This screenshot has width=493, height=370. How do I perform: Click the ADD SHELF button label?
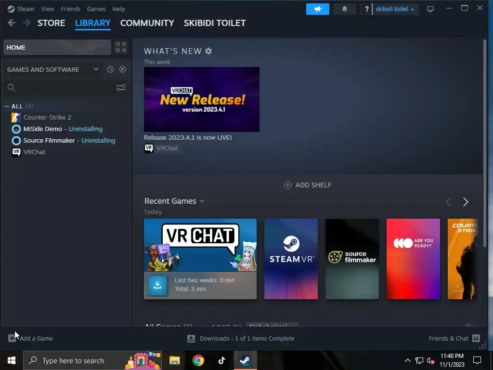[313, 185]
